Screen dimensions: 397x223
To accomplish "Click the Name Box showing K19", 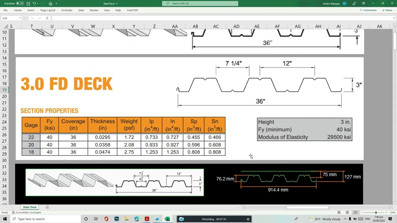I will point(10,18).
